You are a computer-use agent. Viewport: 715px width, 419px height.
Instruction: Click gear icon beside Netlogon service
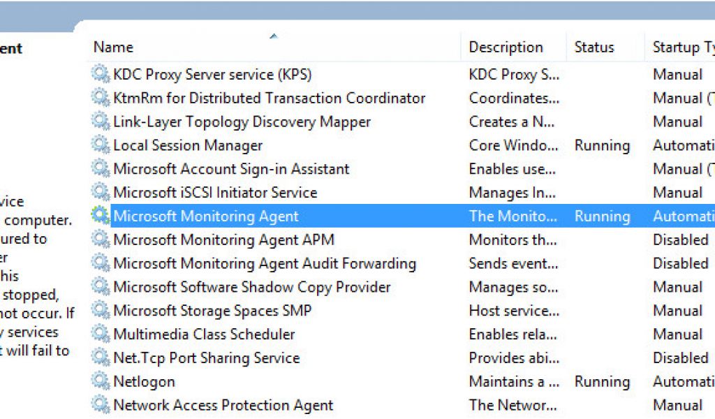101,381
